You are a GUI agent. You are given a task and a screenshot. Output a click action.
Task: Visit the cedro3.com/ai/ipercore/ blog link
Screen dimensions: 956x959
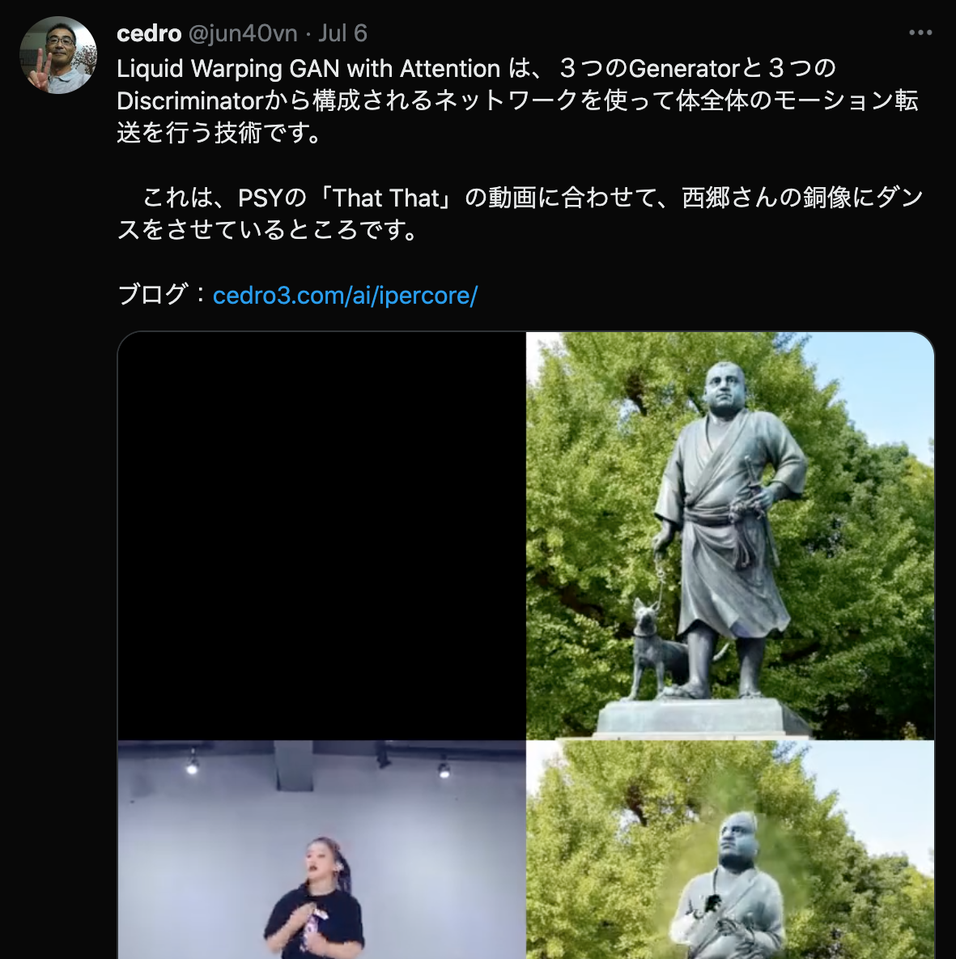[346, 296]
